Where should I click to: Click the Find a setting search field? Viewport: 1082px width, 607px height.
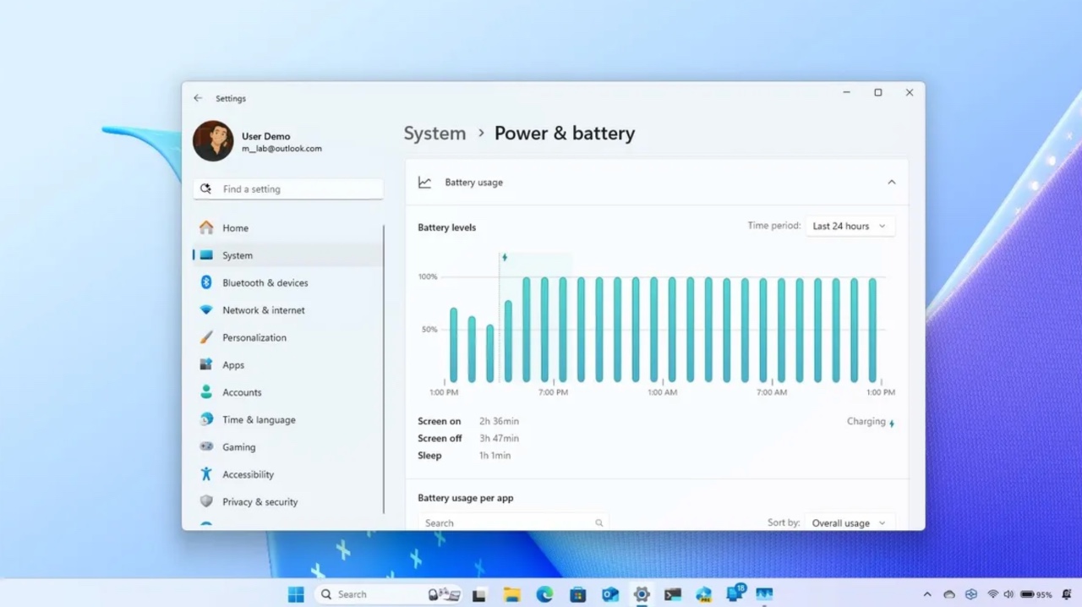coord(288,189)
